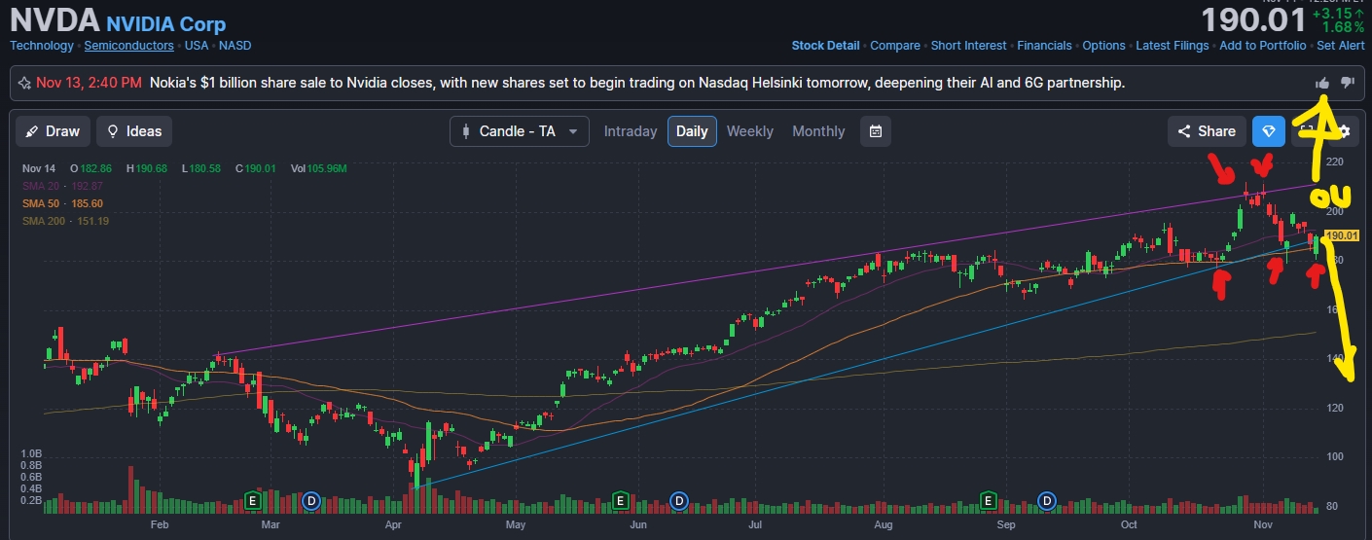1372x540 pixels.
Task: Click the thumbs down icon on news
Action: 1348,84
